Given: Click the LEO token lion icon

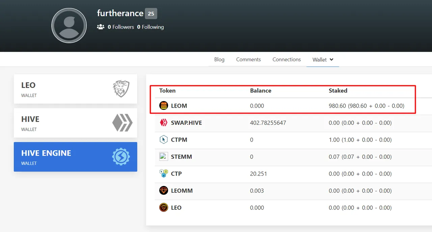Looking at the screenshot, I should coord(164,207).
